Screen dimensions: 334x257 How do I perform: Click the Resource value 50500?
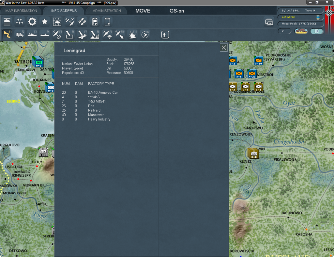click(128, 73)
